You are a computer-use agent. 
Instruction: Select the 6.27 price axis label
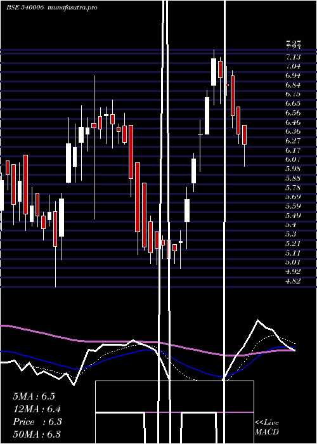[293, 141]
